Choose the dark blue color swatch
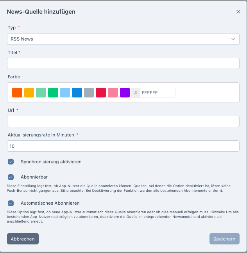The image size is (247, 253). 77,92
